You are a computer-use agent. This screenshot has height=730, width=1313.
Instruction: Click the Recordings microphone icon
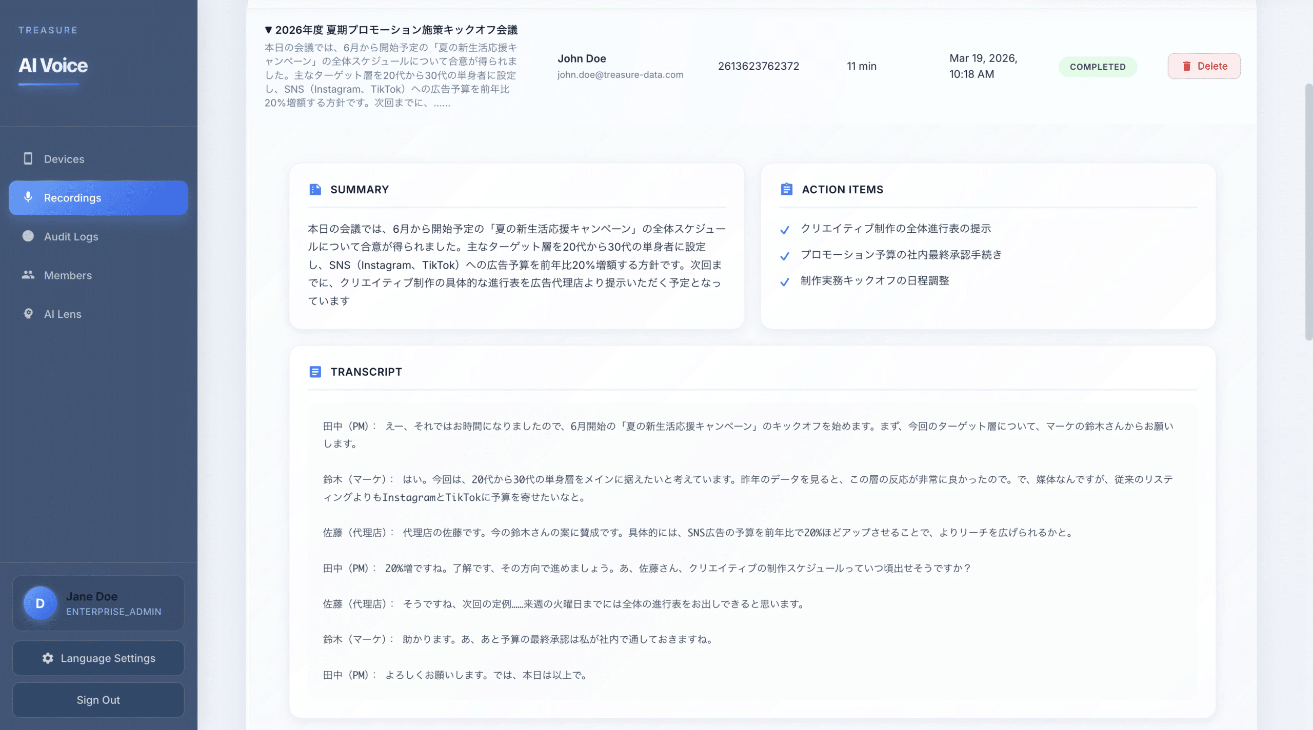[x=28, y=197]
